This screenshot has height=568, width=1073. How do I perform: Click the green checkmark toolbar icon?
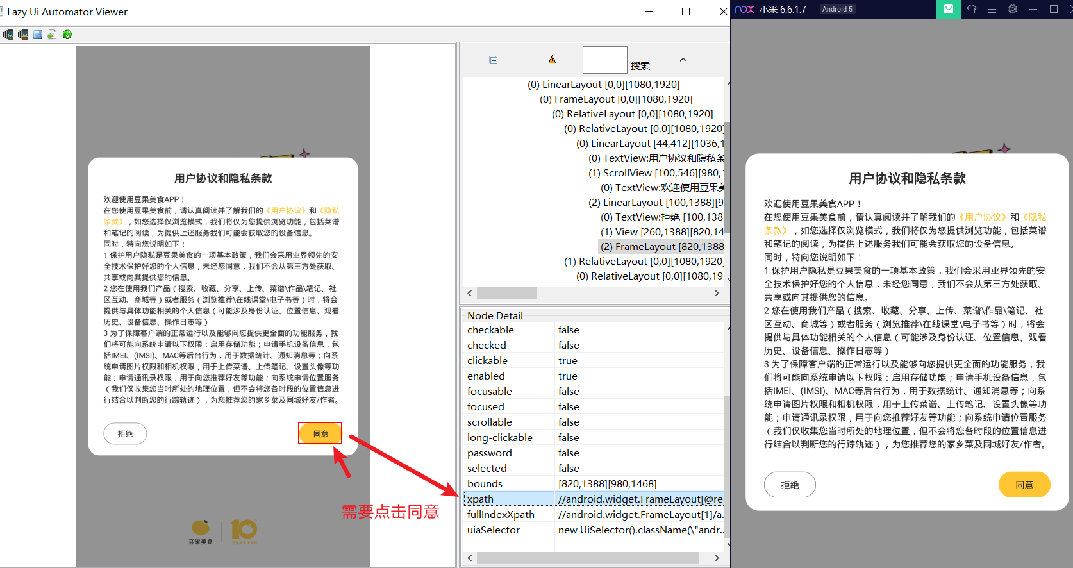pos(67,35)
